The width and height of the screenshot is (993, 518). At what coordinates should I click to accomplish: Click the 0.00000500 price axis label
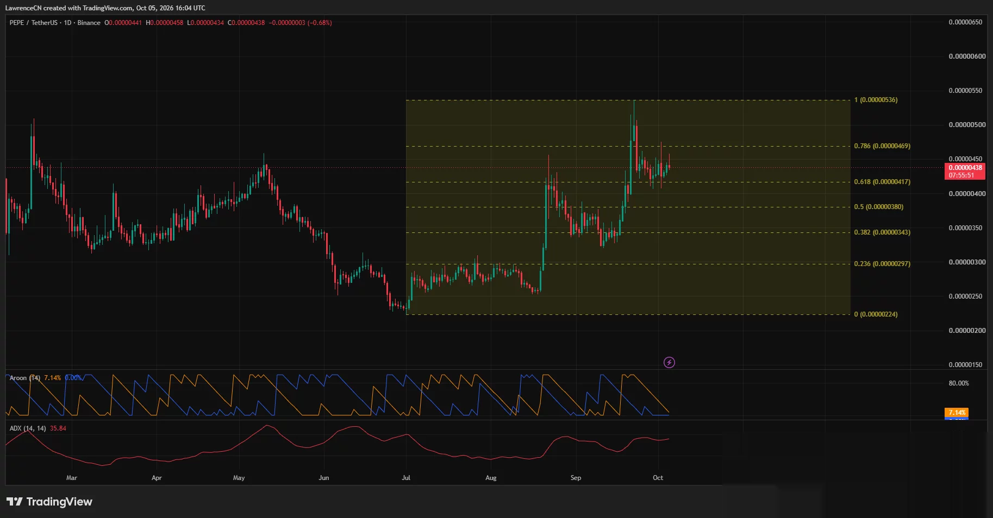pos(967,125)
